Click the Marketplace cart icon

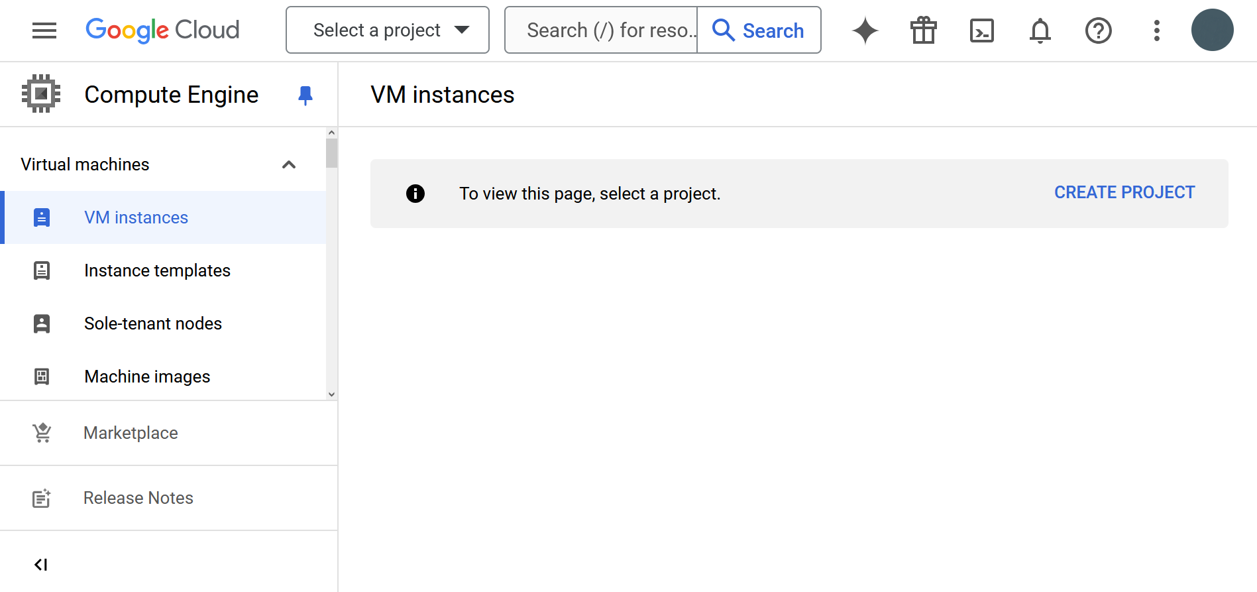pos(42,433)
